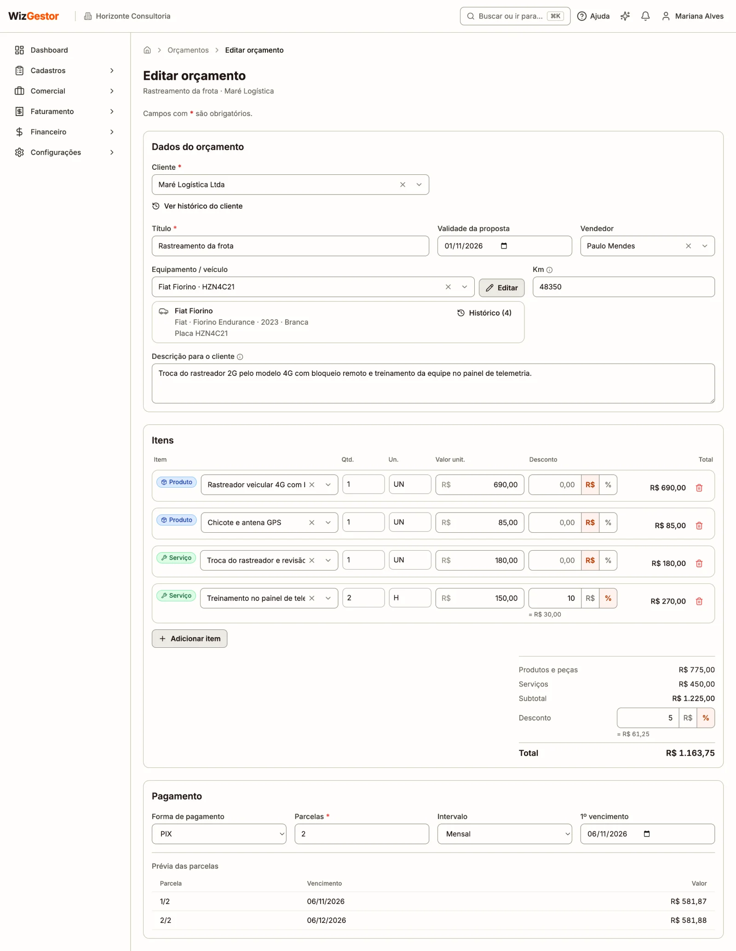Switch Treinamento row discount to R$
The height and width of the screenshot is (951, 736).
tap(590, 598)
